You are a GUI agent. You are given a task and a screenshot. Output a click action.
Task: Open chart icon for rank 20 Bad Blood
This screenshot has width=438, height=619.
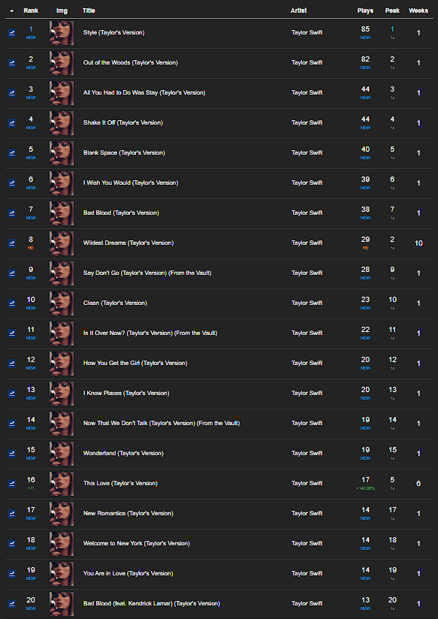11,604
